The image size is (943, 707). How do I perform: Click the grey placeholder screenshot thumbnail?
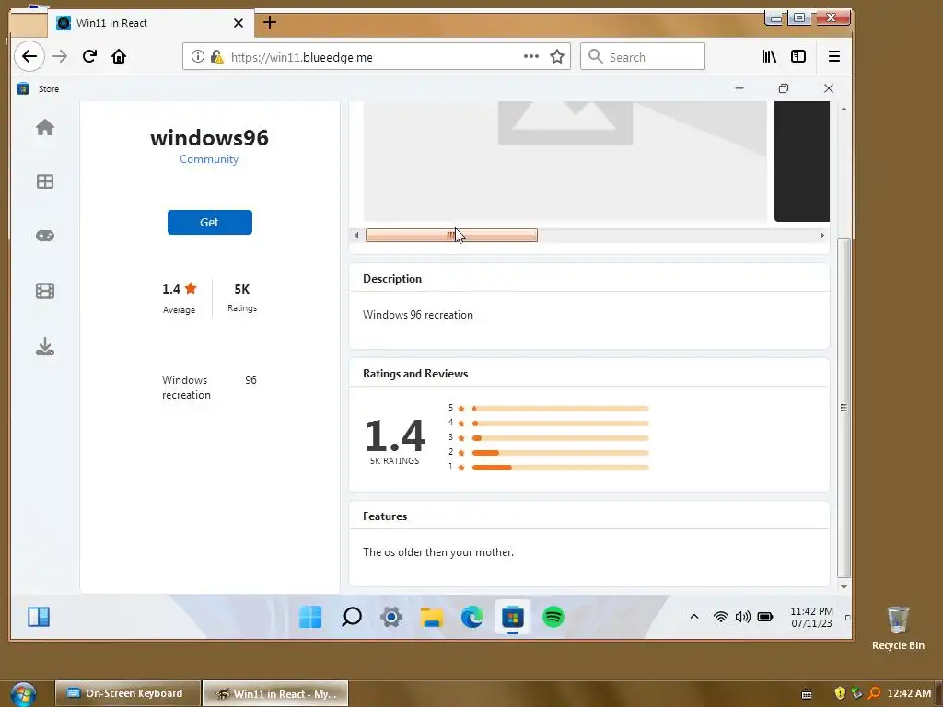(x=565, y=161)
